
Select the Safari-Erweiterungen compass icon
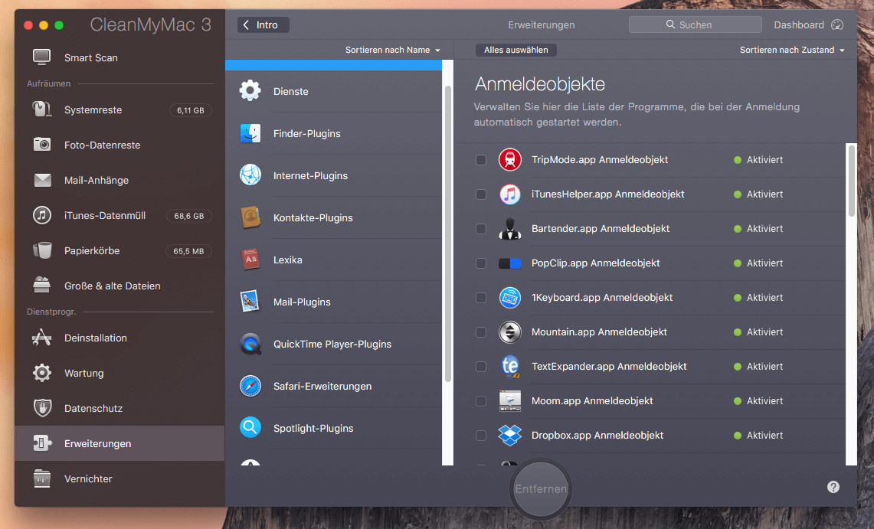[x=250, y=386]
